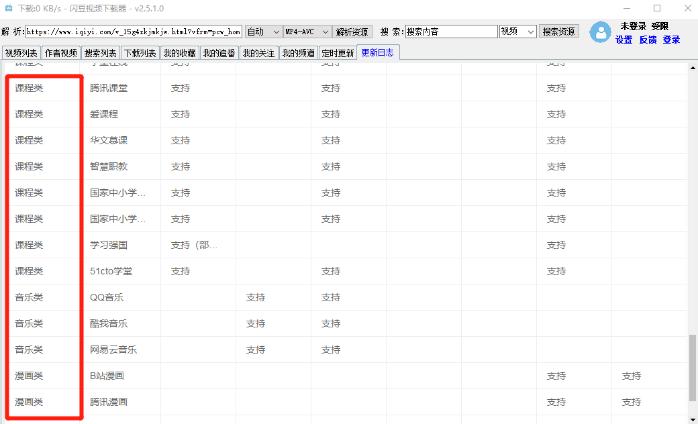Click the URL parse input field
Image resolution: width=698 pixels, height=424 pixels.
tap(133, 32)
